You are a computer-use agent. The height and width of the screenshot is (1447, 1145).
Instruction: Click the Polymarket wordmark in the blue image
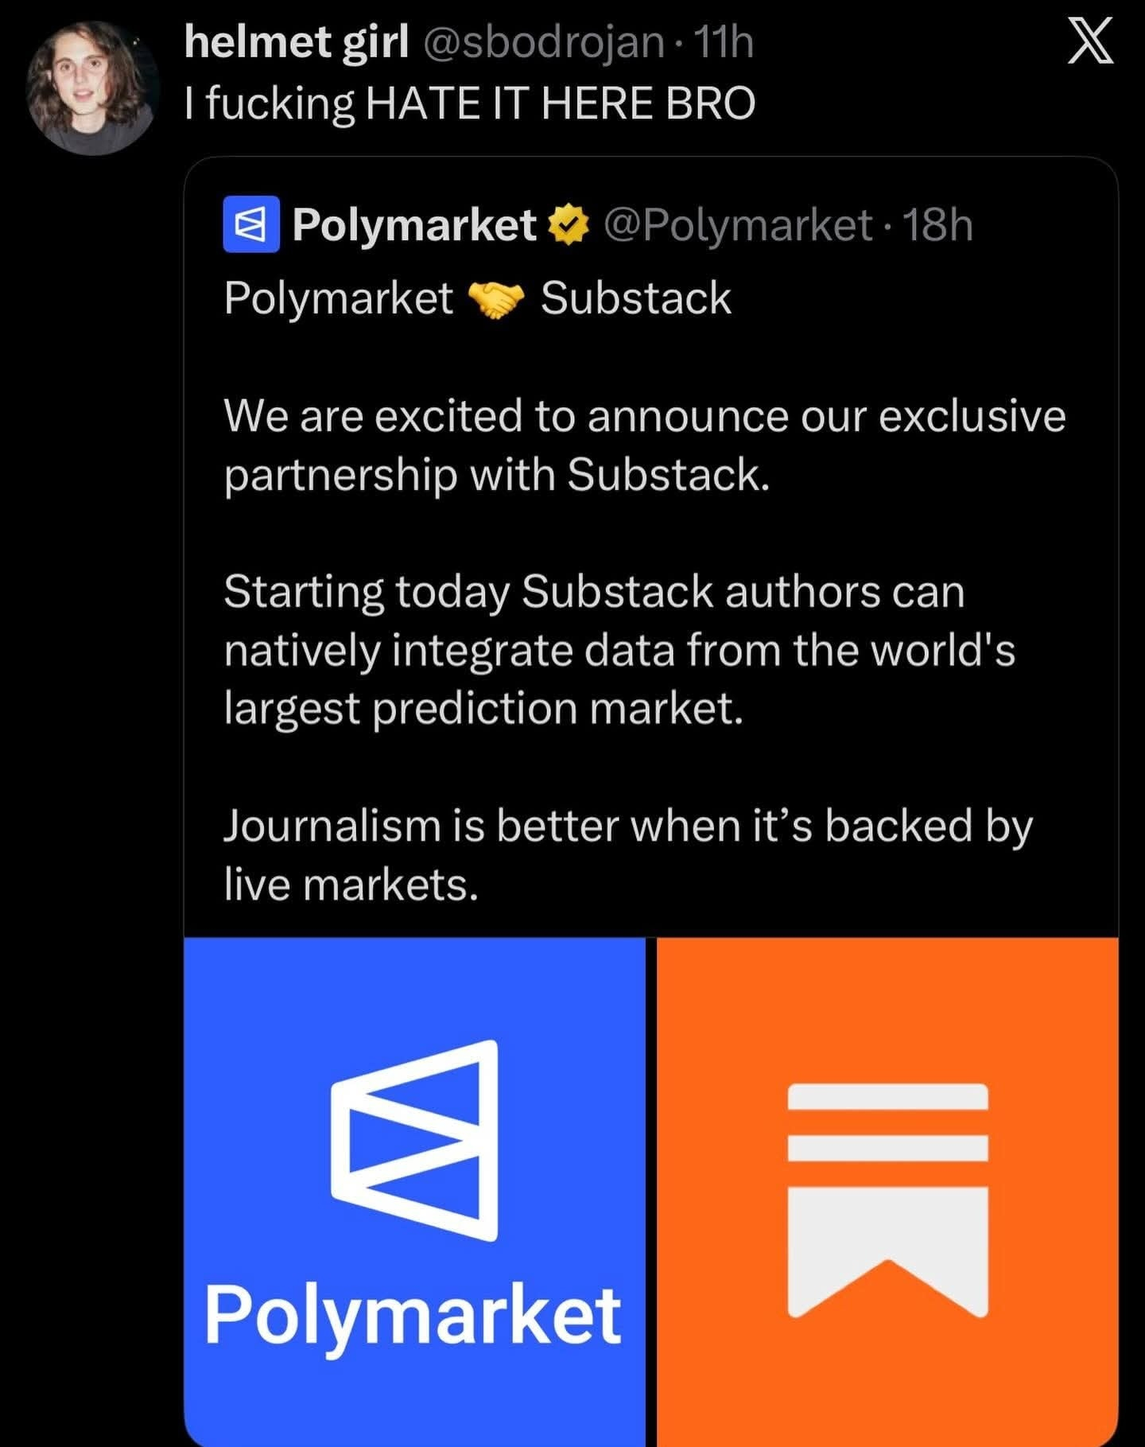click(413, 1317)
